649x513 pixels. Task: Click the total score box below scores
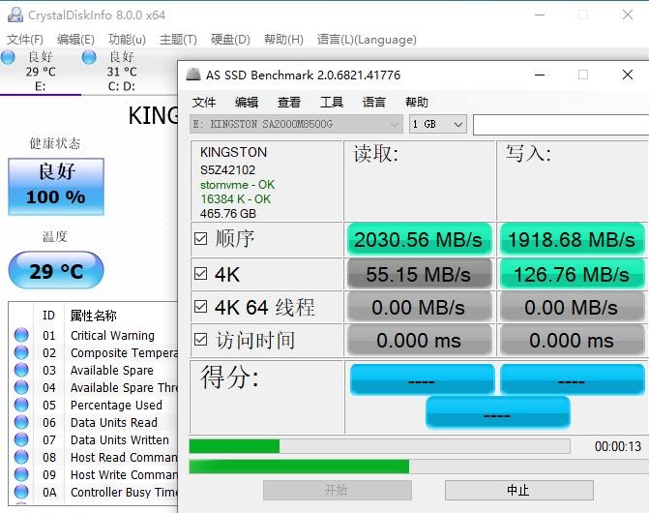click(498, 412)
